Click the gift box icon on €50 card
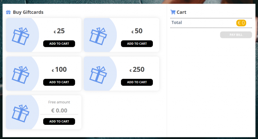The width and height of the screenshot is (258, 139). [x=98, y=36]
